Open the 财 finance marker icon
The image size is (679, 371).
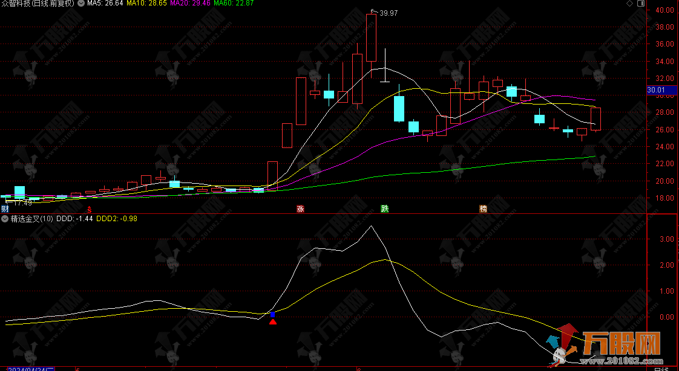pos(5,209)
